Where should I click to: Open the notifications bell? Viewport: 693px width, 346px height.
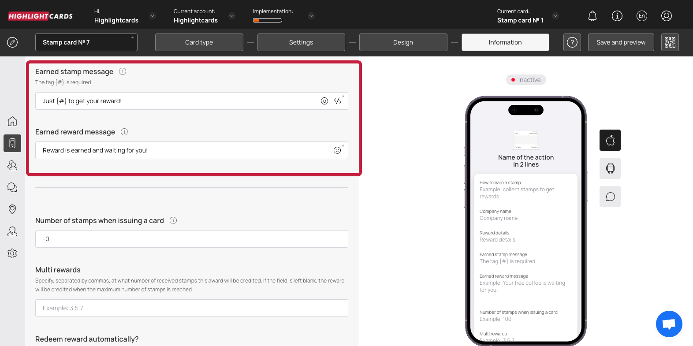[x=592, y=16]
